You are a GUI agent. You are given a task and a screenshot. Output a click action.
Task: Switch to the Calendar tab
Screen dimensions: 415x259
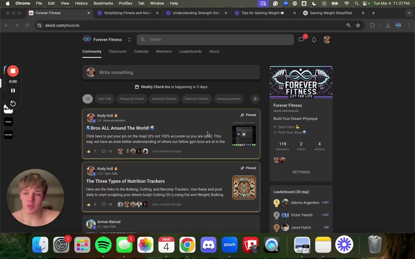tap(141, 51)
